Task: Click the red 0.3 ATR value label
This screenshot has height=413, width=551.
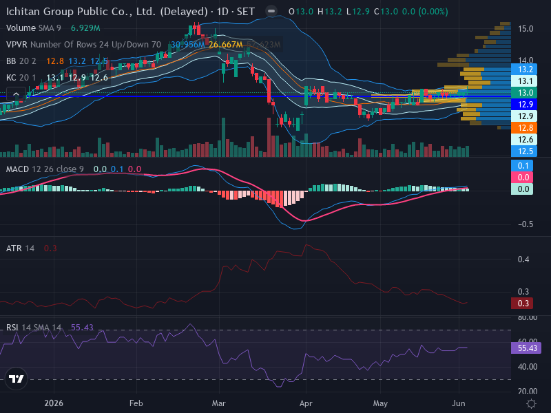Action: (x=522, y=303)
